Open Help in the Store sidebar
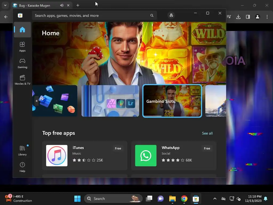 coord(22,167)
